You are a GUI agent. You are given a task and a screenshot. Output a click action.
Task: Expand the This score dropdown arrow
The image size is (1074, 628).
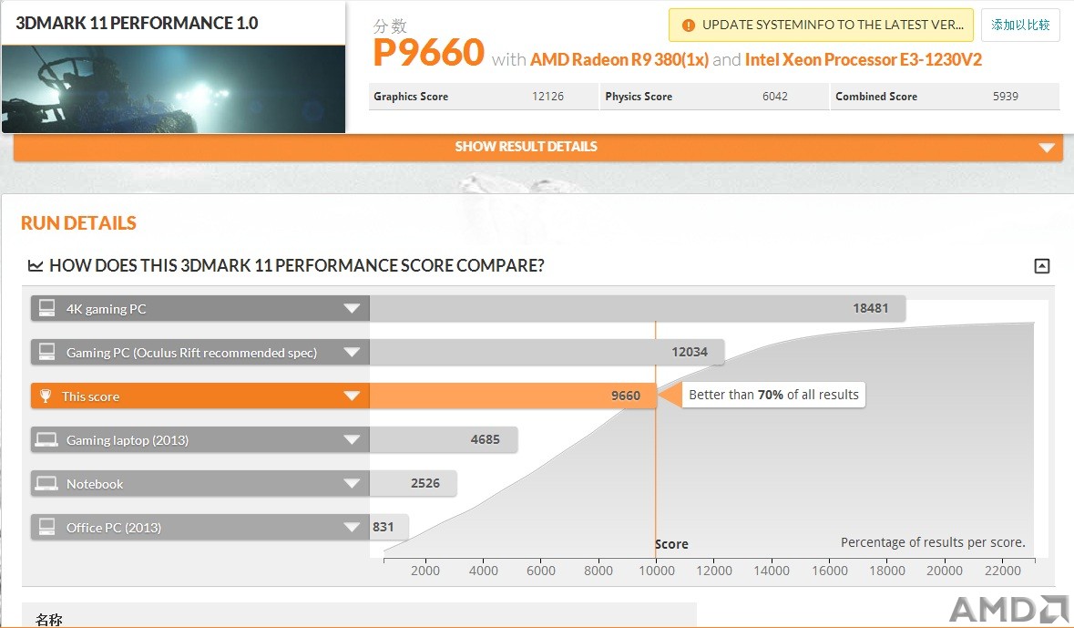[x=352, y=396]
